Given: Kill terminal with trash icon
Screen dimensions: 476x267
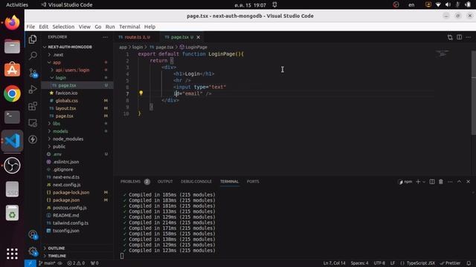Looking at the screenshot, I should point(441,182).
